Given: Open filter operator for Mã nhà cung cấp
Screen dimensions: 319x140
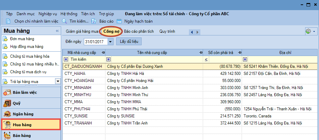Looking at the screenshot, I should [x=66, y=59].
